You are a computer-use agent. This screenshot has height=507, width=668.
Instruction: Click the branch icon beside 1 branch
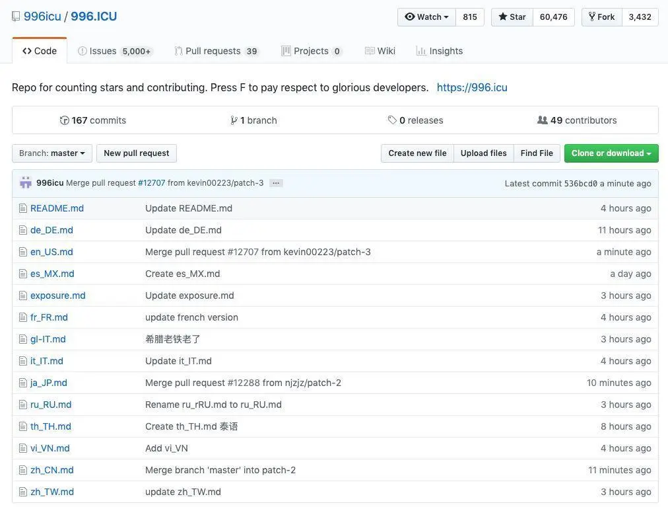[234, 120]
